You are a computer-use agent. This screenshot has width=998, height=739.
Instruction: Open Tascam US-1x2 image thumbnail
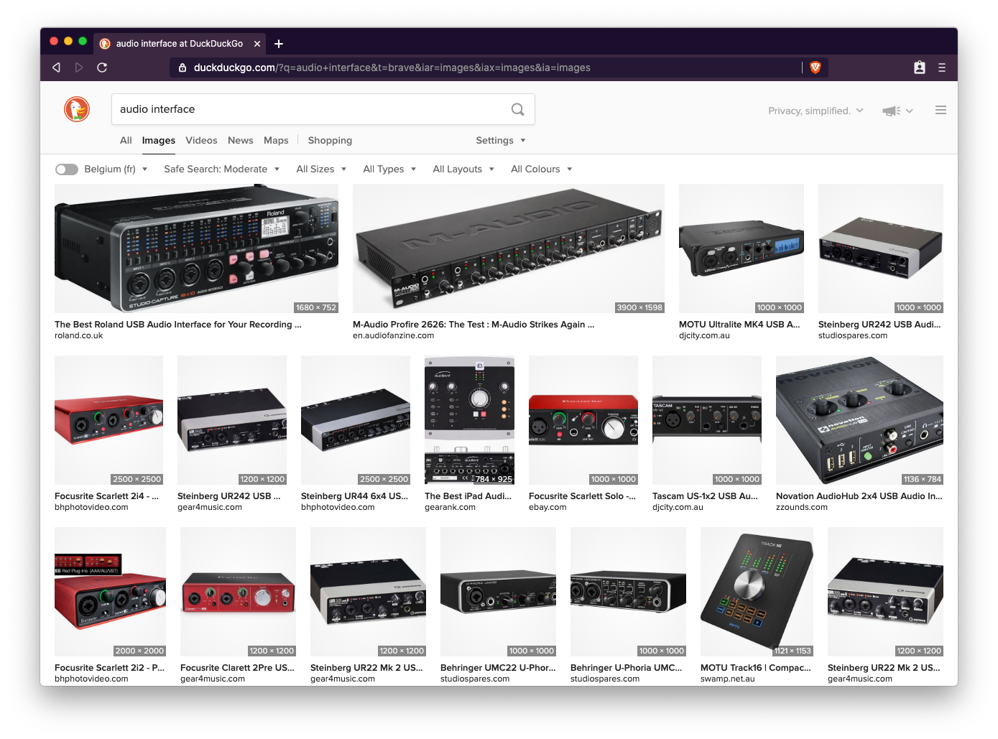[707, 420]
